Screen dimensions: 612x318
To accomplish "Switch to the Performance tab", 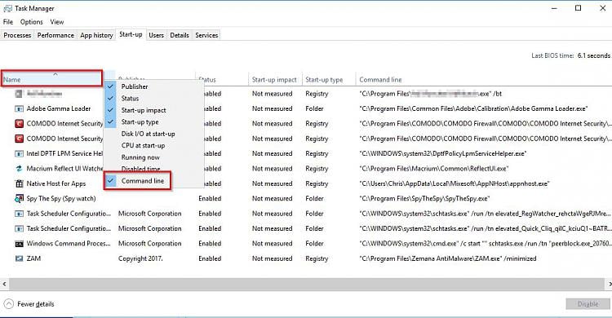I will point(55,35).
